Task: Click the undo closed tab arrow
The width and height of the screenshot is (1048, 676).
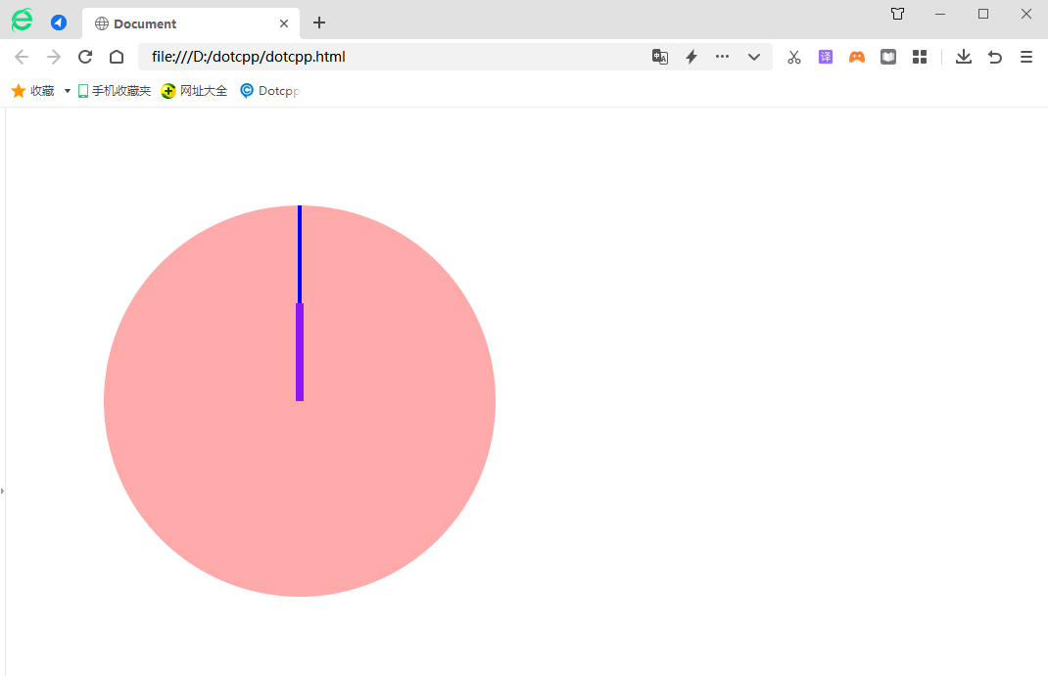Action: pyautogui.click(x=995, y=57)
